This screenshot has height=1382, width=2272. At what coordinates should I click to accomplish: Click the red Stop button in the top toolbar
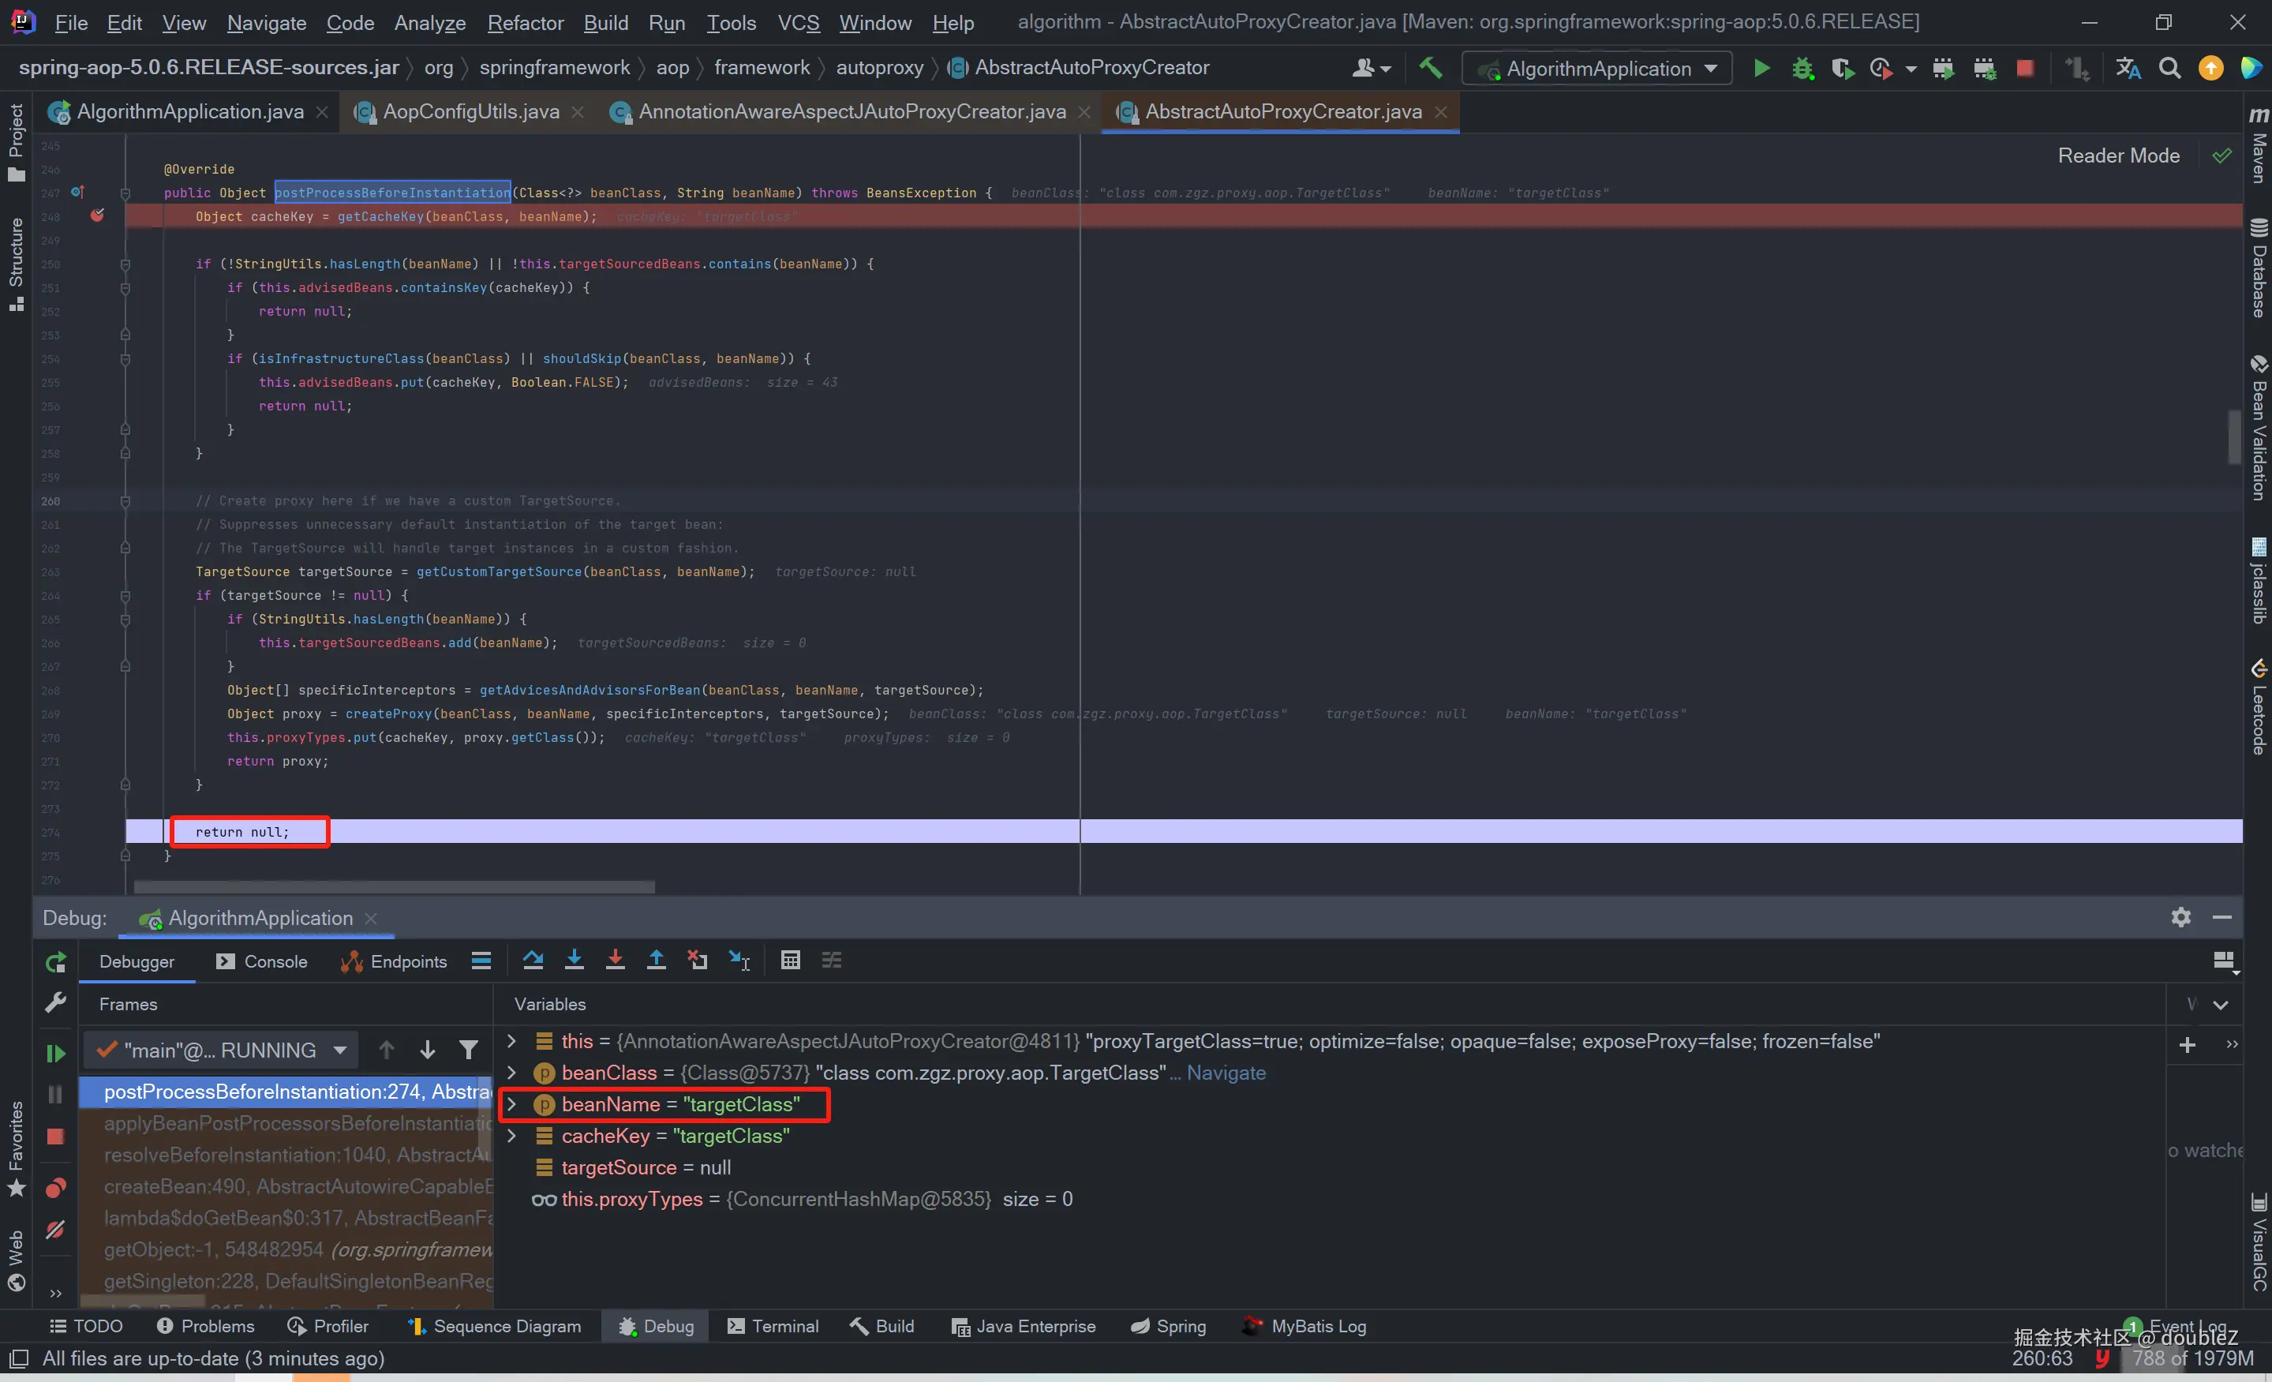pos(2025,68)
